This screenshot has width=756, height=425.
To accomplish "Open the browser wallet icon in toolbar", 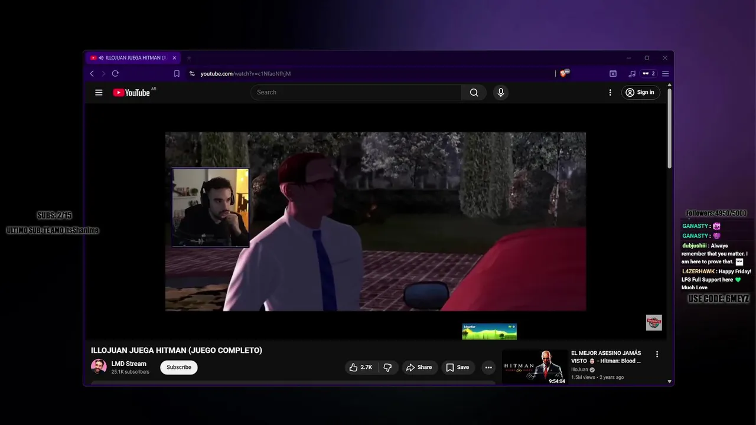I will [613, 74].
